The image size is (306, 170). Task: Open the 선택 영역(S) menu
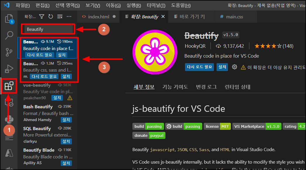click(x=67, y=5)
